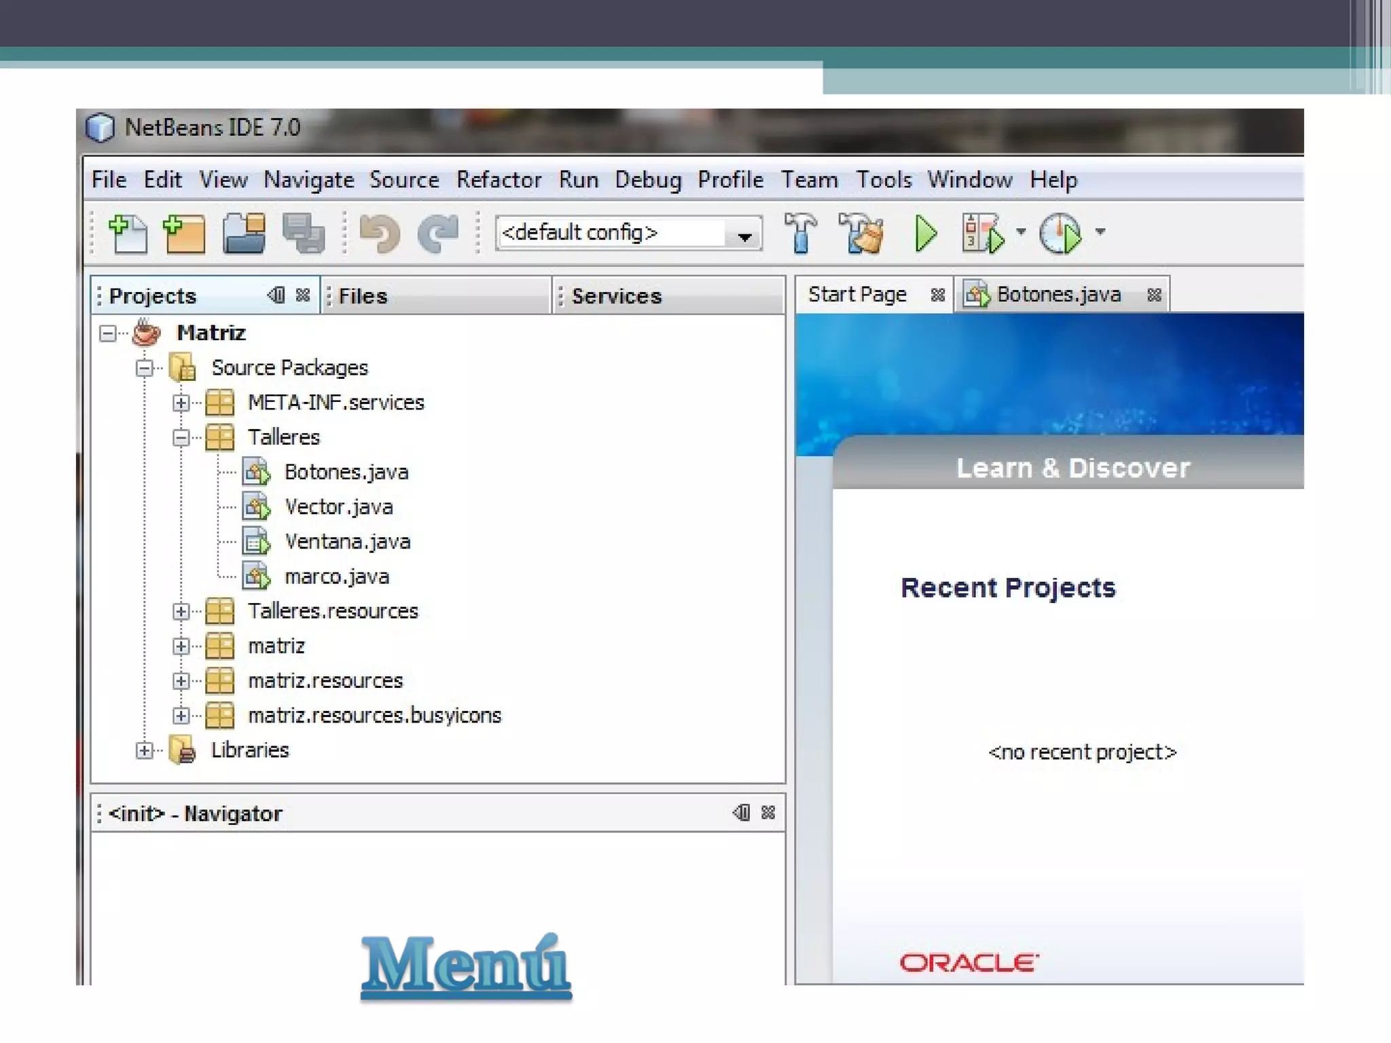This screenshot has width=1391, height=1043.
Task: Select Vector.java in project tree
Action: click(x=338, y=507)
